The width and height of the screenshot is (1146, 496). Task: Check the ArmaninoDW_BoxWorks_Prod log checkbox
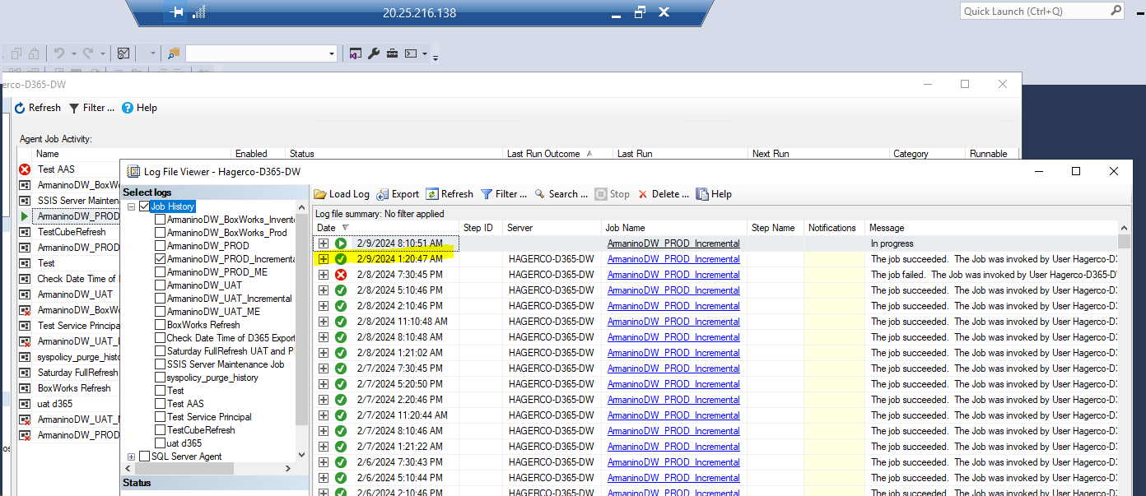click(161, 233)
